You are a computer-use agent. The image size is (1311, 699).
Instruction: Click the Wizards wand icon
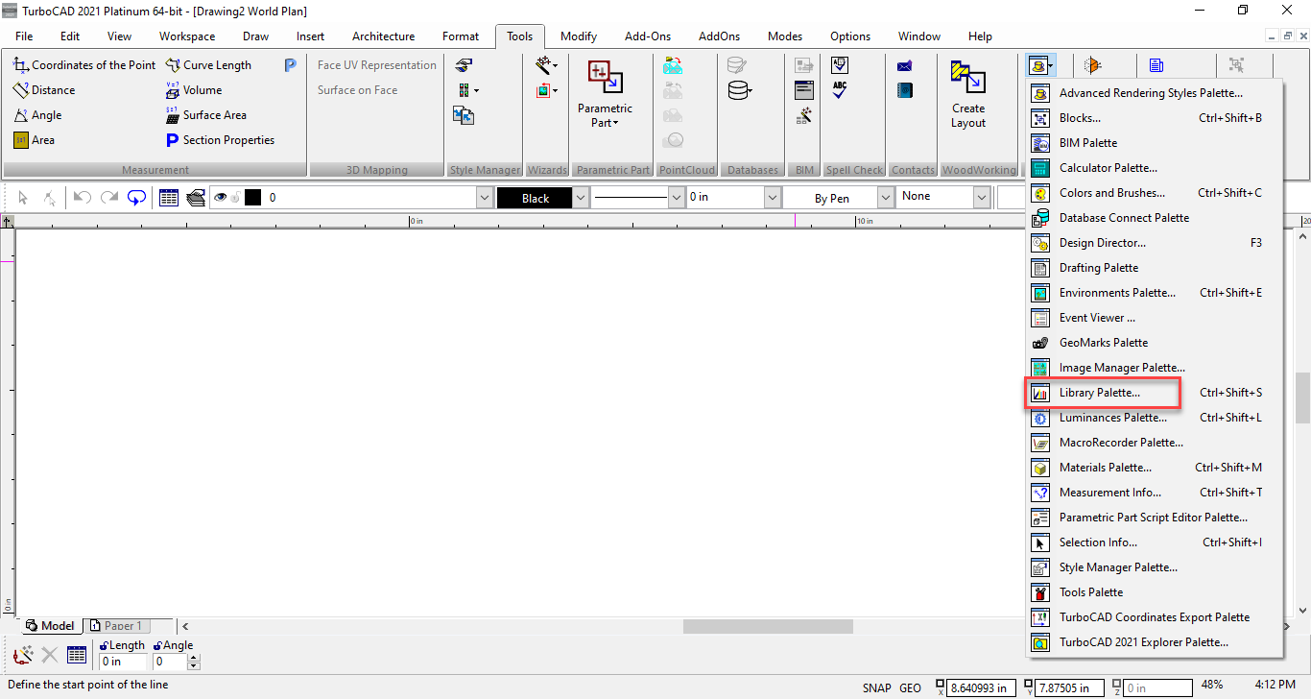pos(544,65)
